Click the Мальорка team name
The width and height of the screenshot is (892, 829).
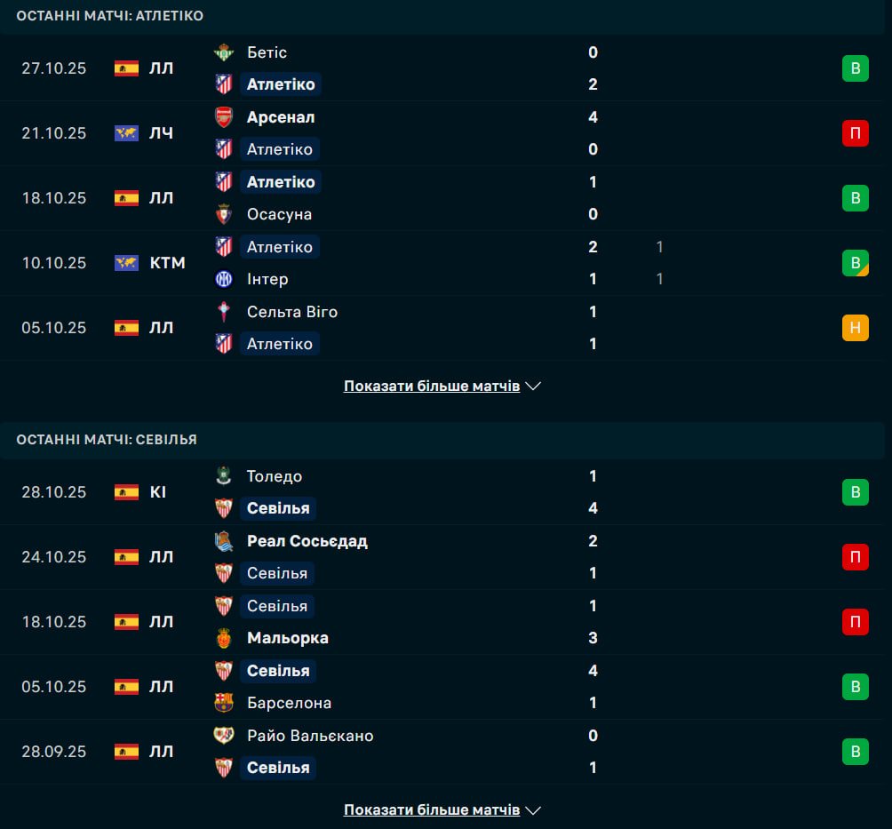[287, 638]
